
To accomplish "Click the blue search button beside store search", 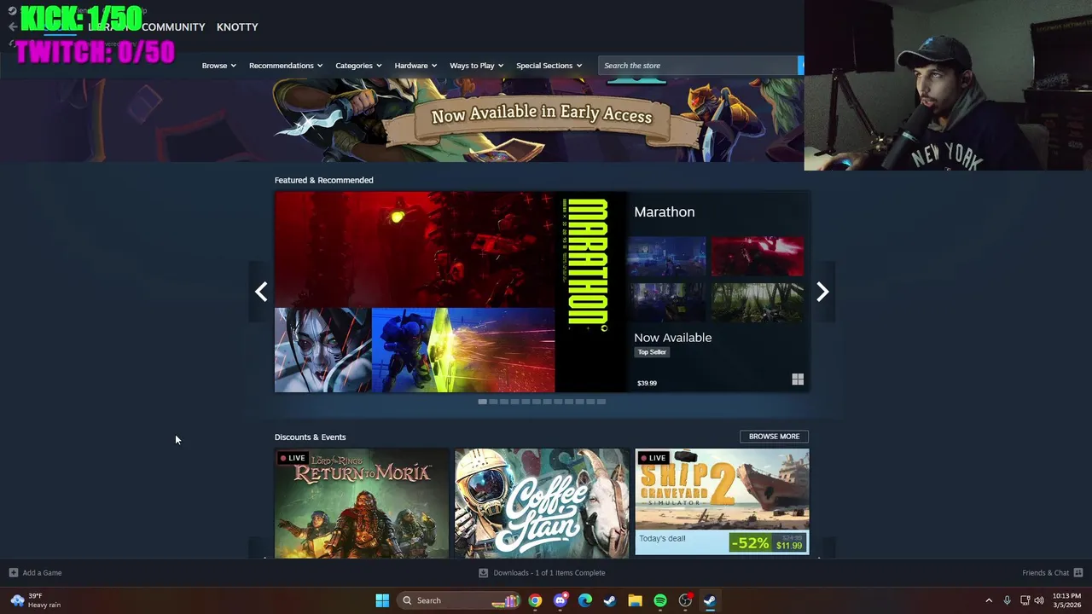I will tap(800, 65).
